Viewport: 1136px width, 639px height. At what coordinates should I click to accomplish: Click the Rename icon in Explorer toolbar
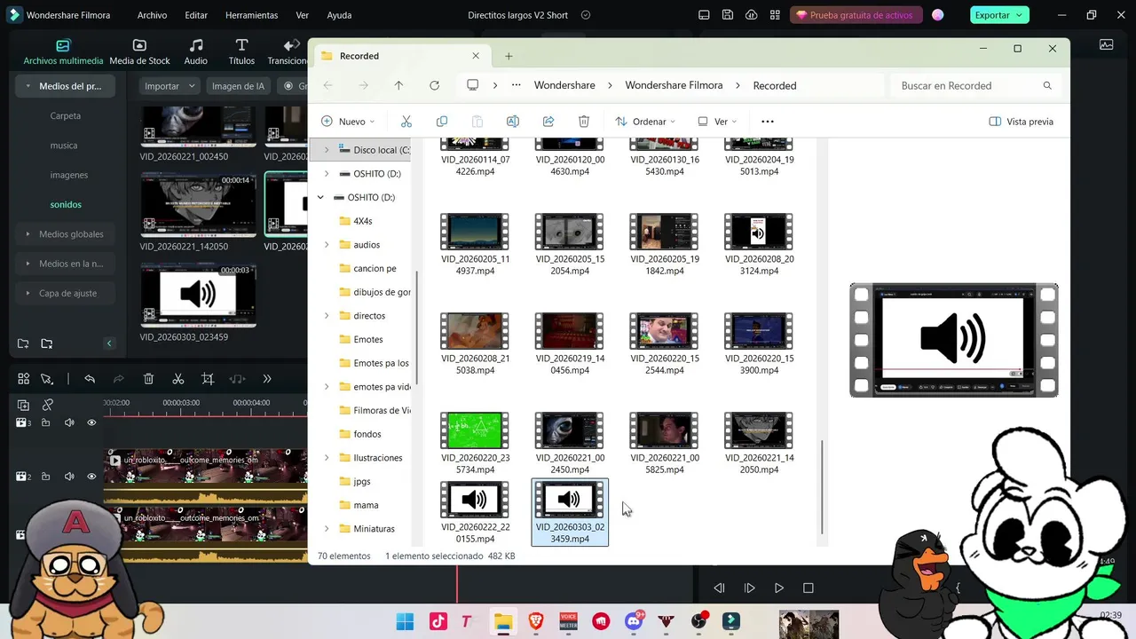tap(513, 122)
